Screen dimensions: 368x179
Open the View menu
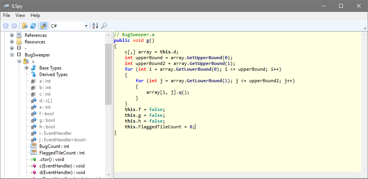coord(20,15)
